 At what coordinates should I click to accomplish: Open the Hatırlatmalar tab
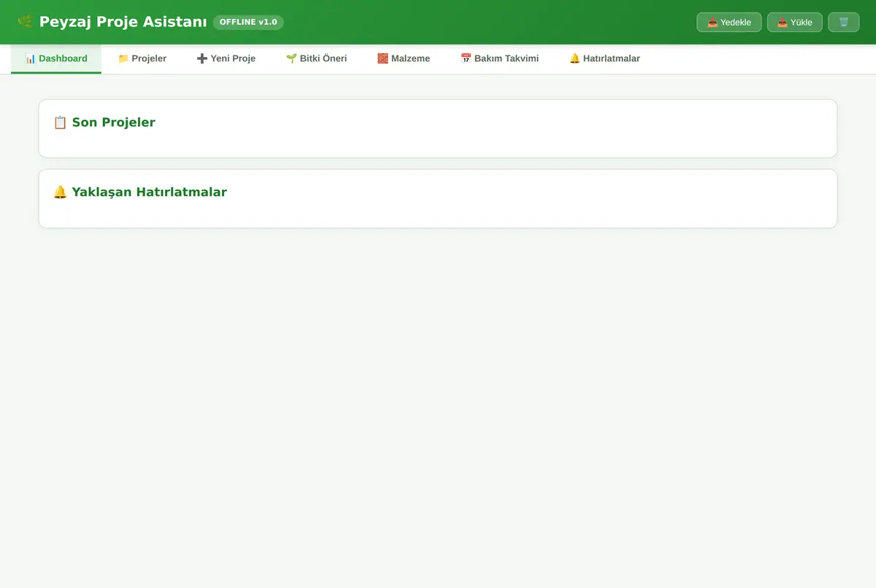pyautogui.click(x=604, y=59)
